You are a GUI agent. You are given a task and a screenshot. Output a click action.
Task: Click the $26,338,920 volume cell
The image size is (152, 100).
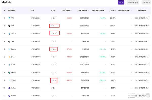pos(85,26)
